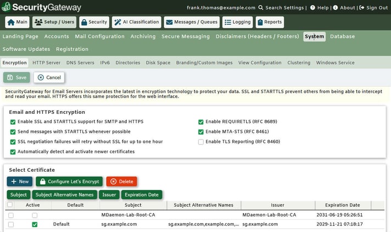Open the Main home button
The width and height of the screenshot is (391, 232).
click(x=17, y=22)
